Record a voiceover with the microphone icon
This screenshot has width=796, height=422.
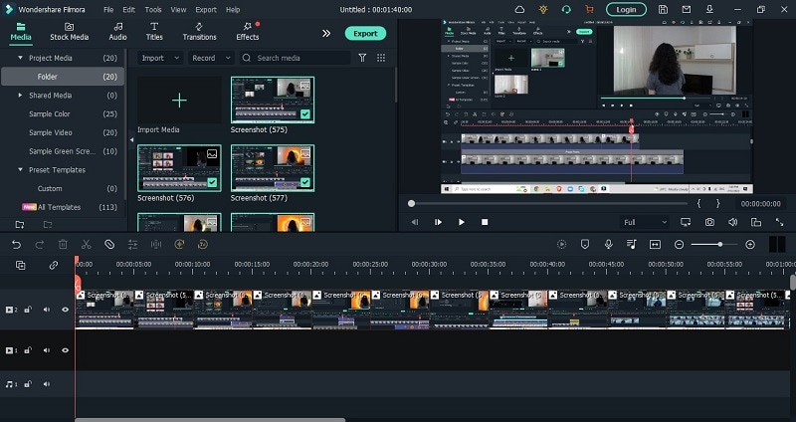click(607, 244)
